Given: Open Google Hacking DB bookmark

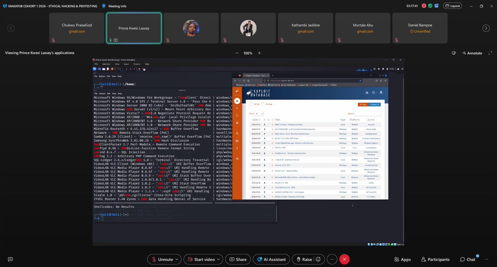Looking at the screenshot, I should 319,85.
